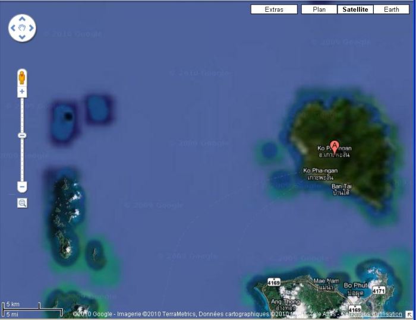The width and height of the screenshot is (416, 320).
Task: Click the hand icon in pan control
Action: (22, 28)
